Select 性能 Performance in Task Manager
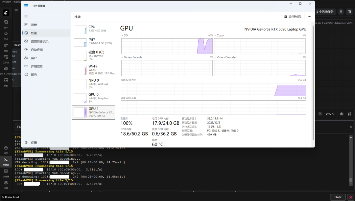The width and height of the screenshot is (355, 201). (x=46, y=33)
